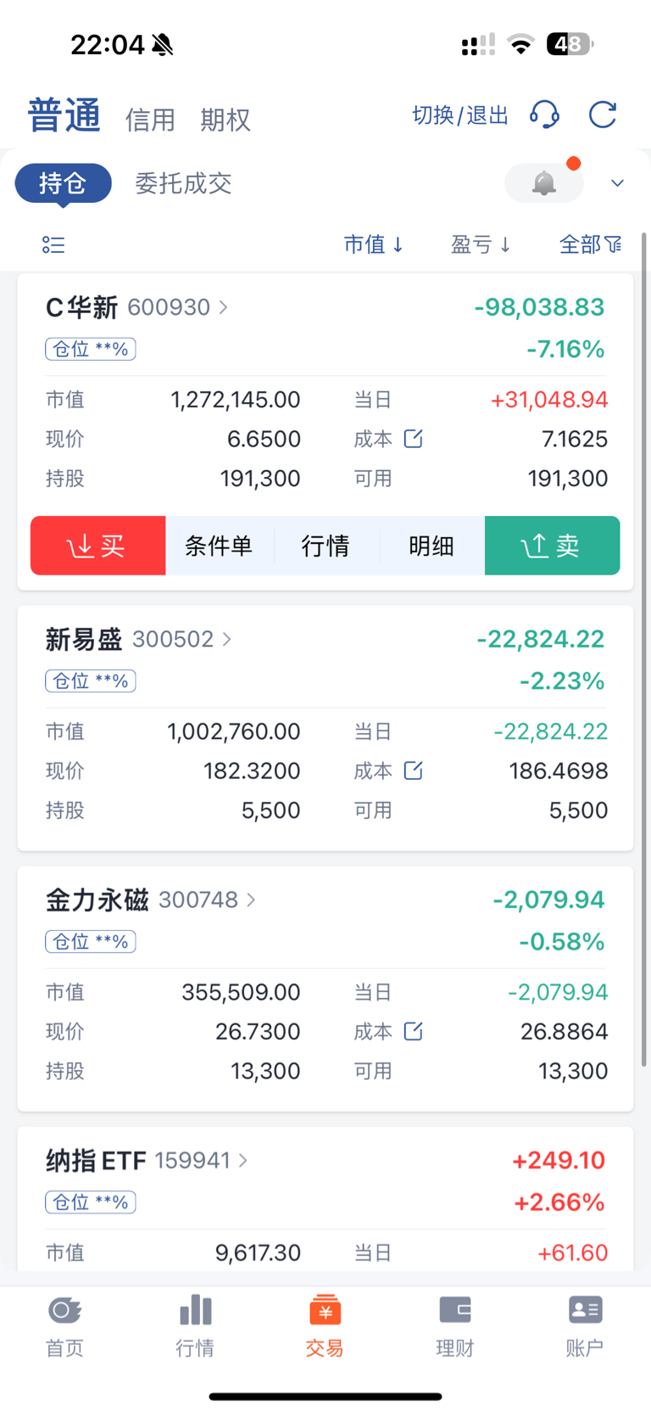Tap the customer service headset icon
Viewport: 651px width, 1413px height.
(x=544, y=115)
